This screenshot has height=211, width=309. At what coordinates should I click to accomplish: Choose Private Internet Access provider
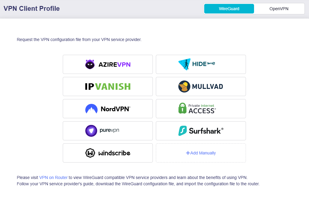tap(201, 108)
